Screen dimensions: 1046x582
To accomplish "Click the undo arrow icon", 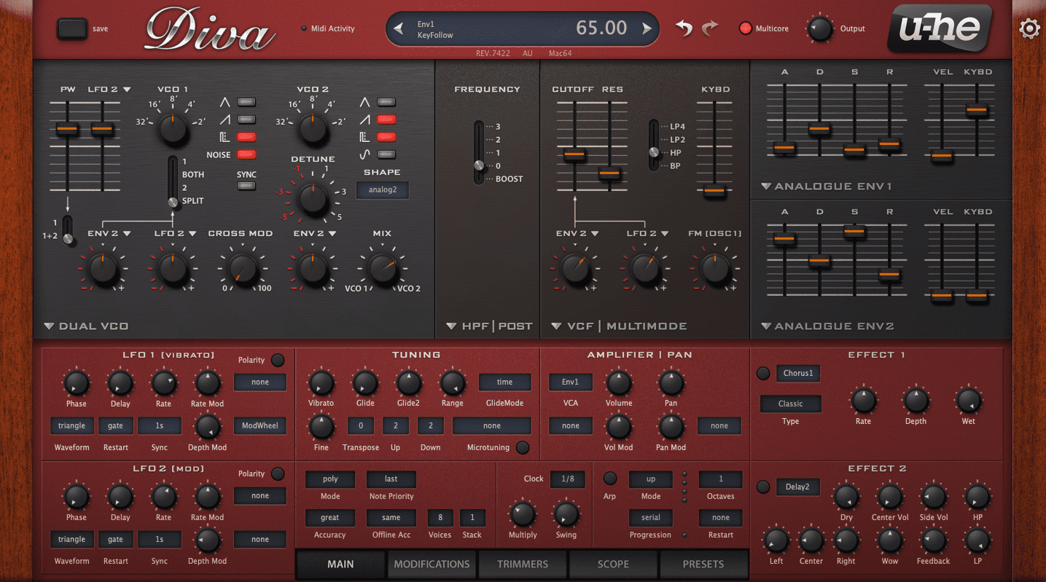I will tap(684, 28).
